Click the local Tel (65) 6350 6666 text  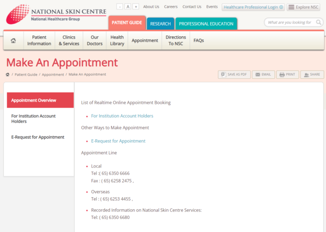pos(110,173)
